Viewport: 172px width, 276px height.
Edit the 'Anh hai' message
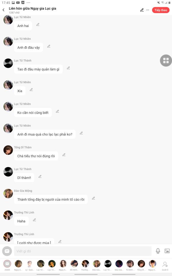[x=38, y=25]
